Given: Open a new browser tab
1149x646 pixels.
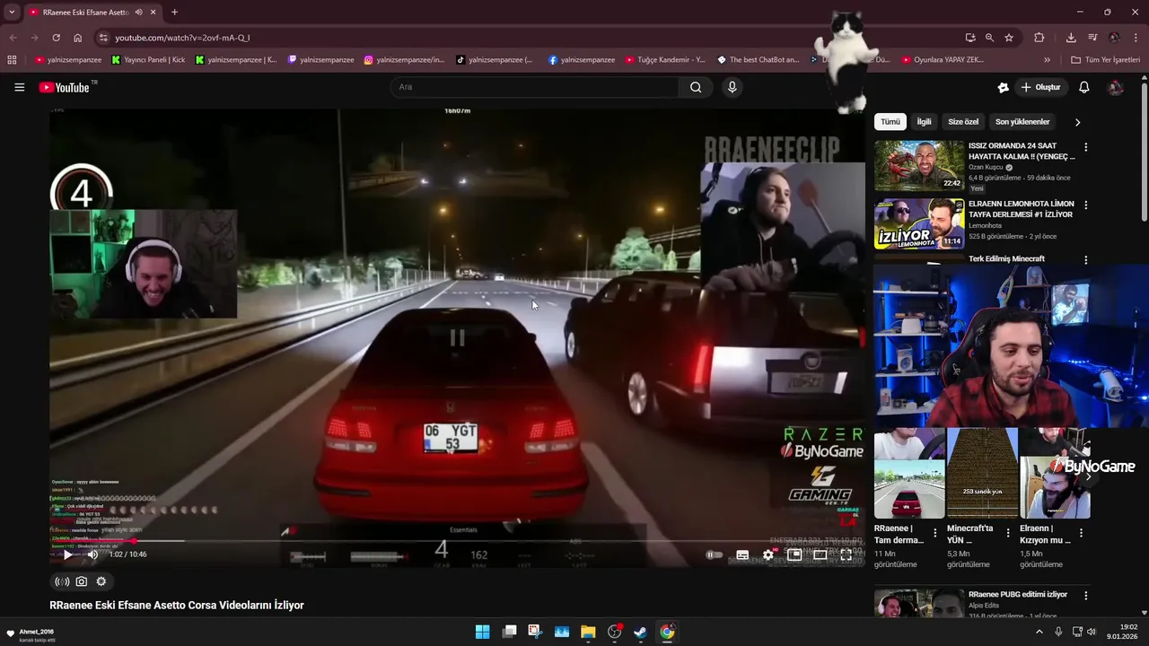Looking at the screenshot, I should tap(174, 13).
